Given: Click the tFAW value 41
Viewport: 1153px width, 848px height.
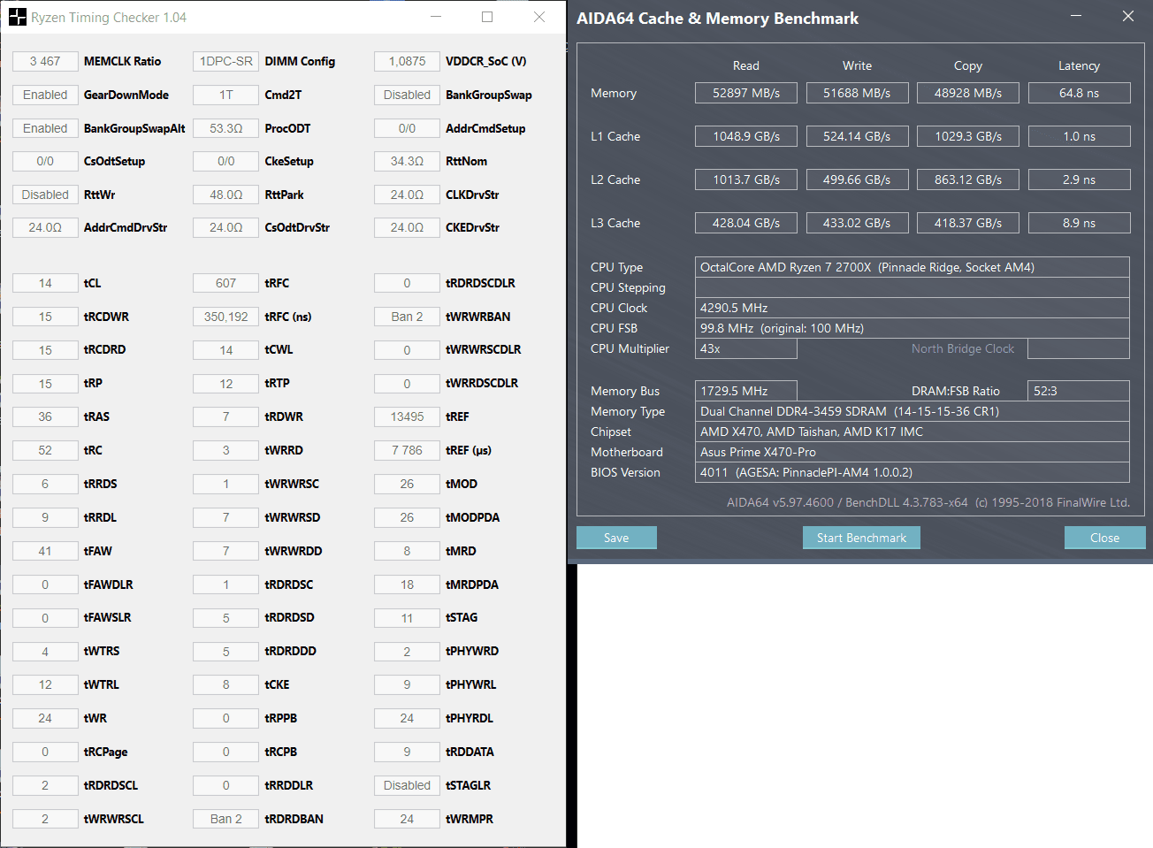Looking at the screenshot, I should [x=45, y=551].
